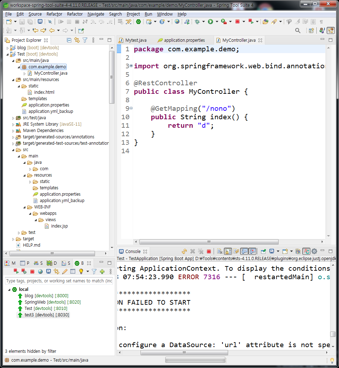Expand Maven Dependencies node
This screenshot has height=368, width=339.
[13, 131]
